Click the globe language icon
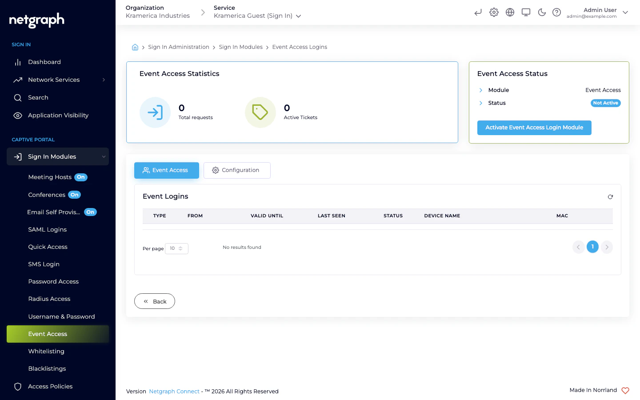Image resolution: width=640 pixels, height=400 pixels. coord(510,12)
